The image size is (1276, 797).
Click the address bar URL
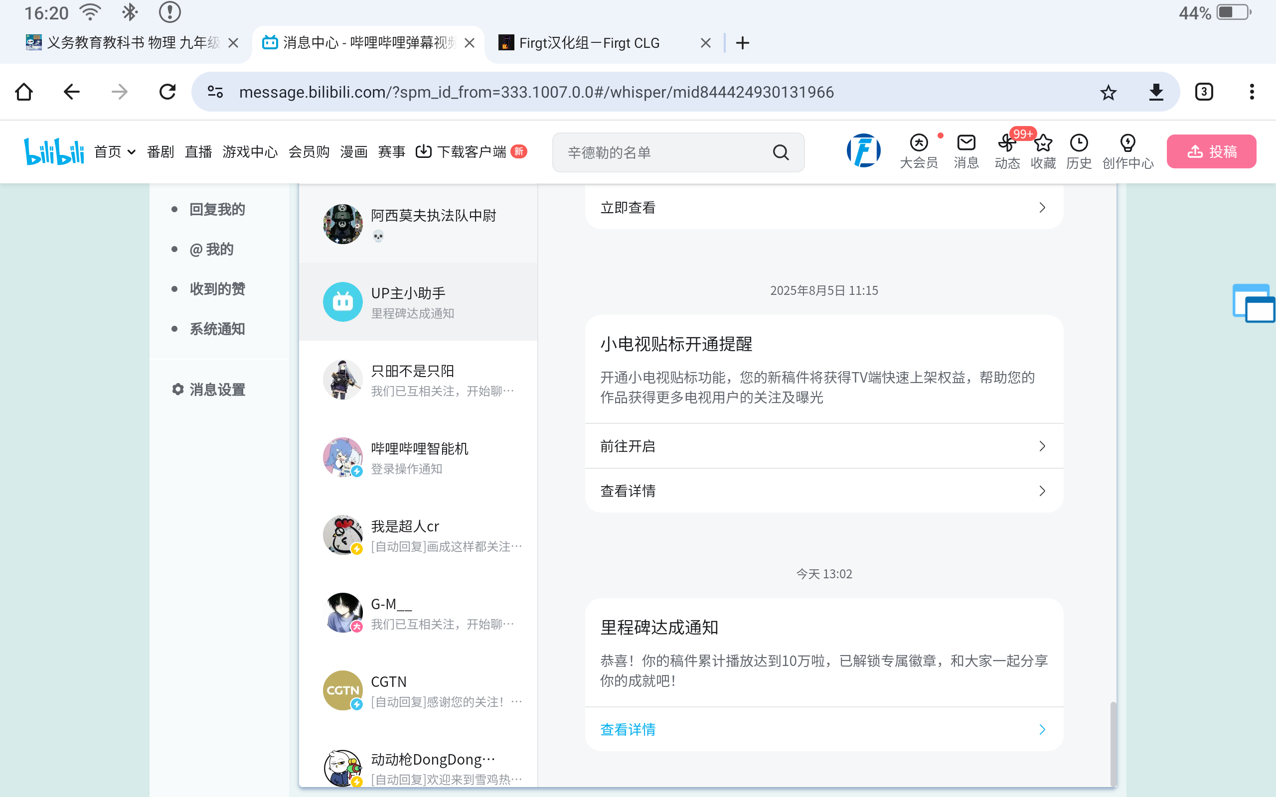[x=536, y=92]
